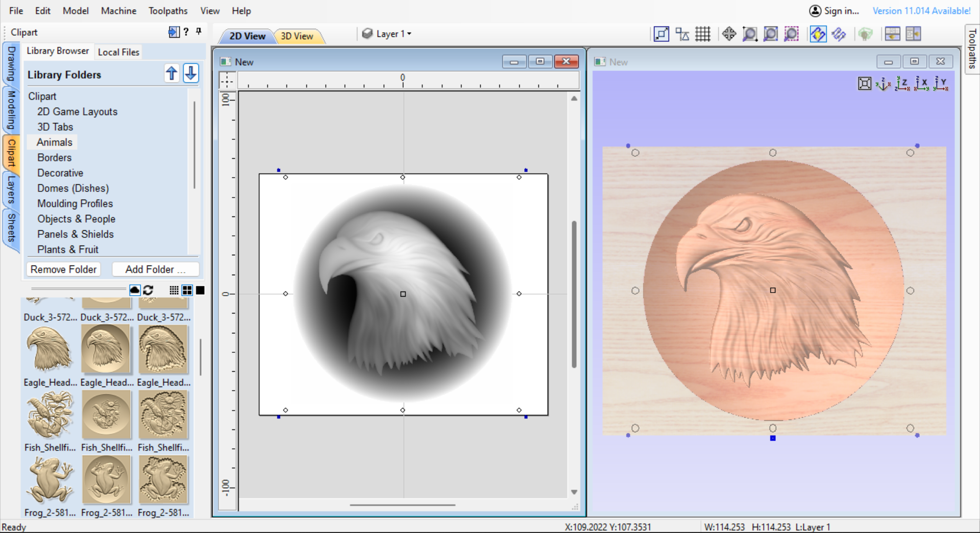
Task: Select the Eagle_Head clipart thumbnail
Action: pyautogui.click(x=107, y=349)
